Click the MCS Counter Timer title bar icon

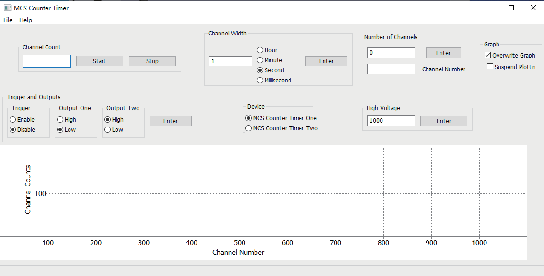(7, 8)
